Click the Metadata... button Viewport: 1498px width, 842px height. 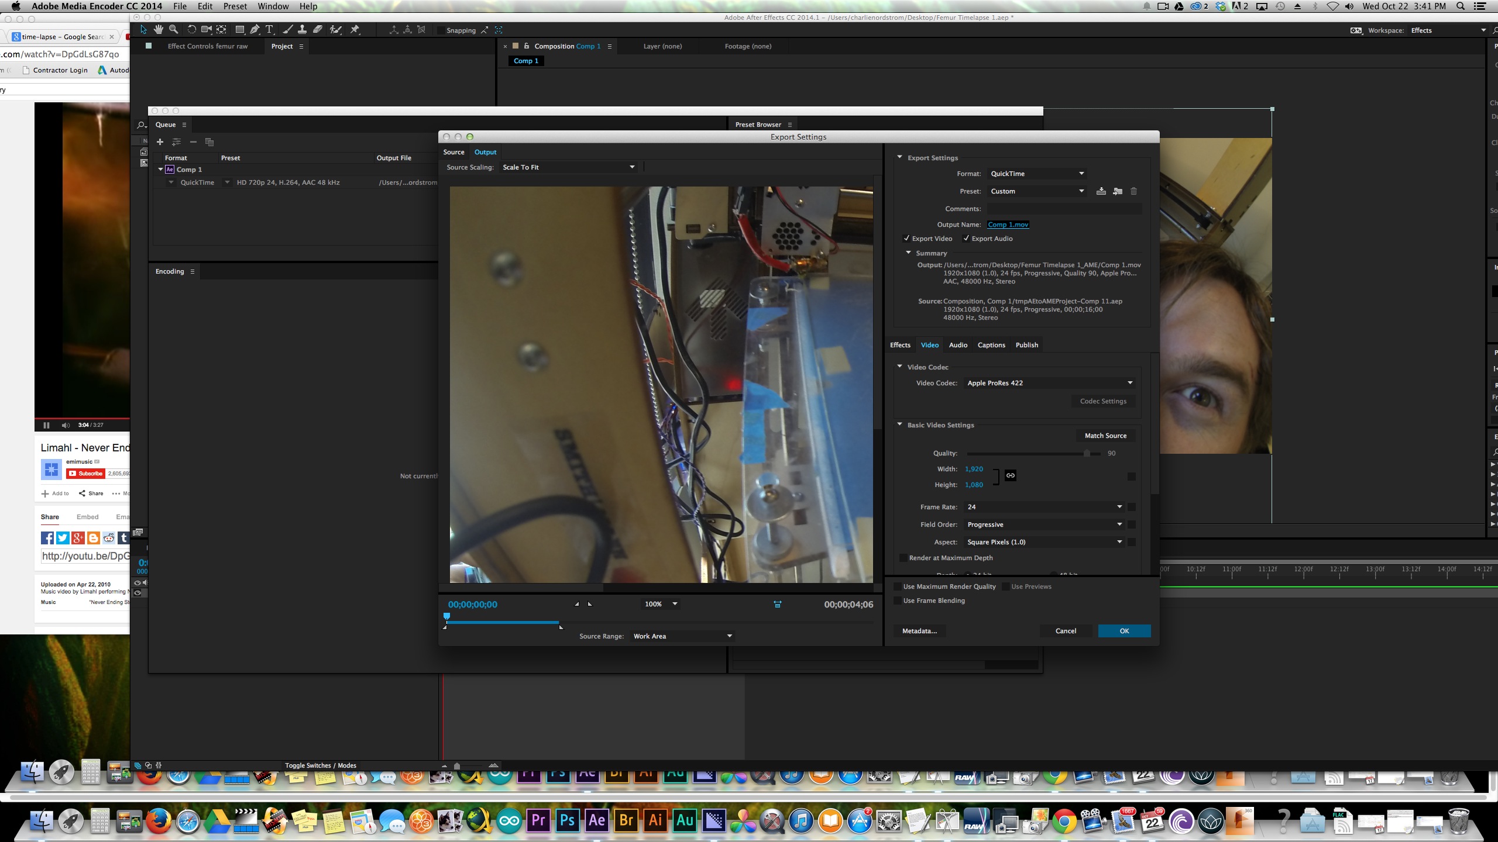point(919,631)
